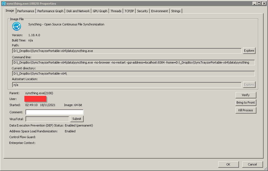268x171 pixels.
Task: Click Bring to Front
Action: pyautogui.click(x=246, y=102)
